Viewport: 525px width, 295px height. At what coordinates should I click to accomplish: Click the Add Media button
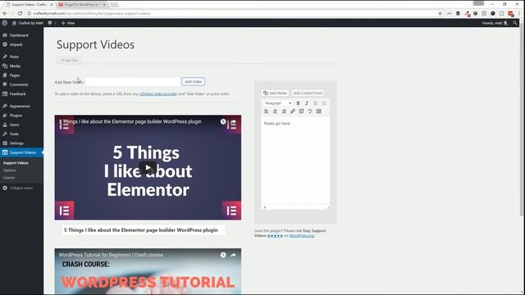click(x=275, y=93)
